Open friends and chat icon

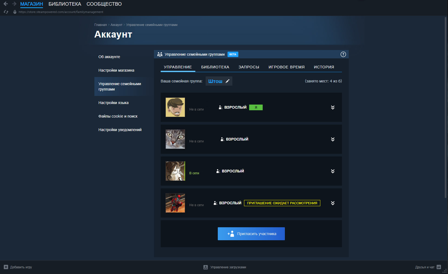click(439, 267)
